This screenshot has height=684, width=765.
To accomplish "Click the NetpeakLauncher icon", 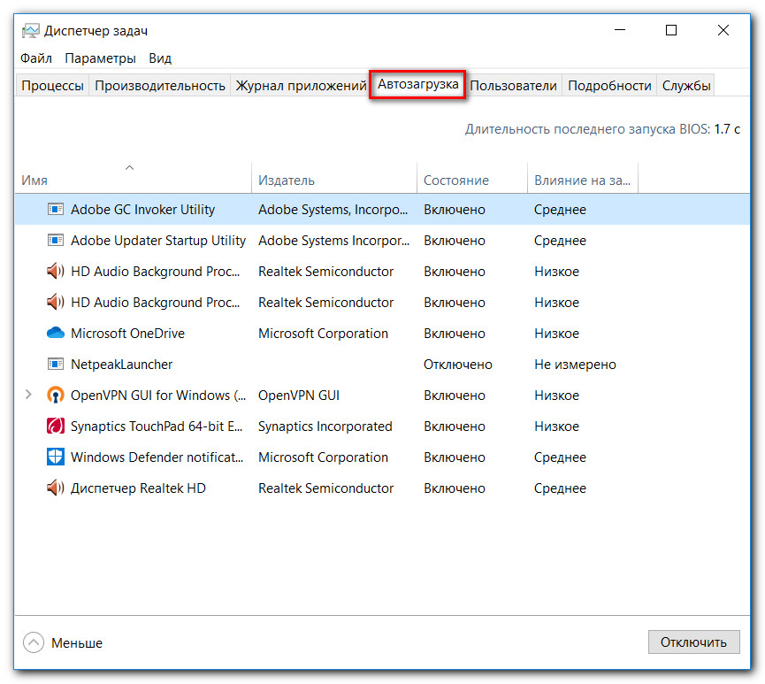I will pos(56,365).
